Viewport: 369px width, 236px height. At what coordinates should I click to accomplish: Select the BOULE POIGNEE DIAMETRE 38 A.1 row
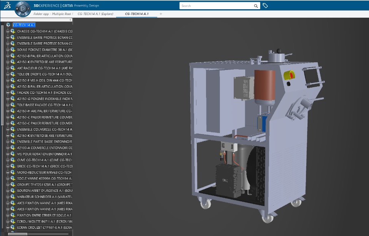click(x=45, y=50)
